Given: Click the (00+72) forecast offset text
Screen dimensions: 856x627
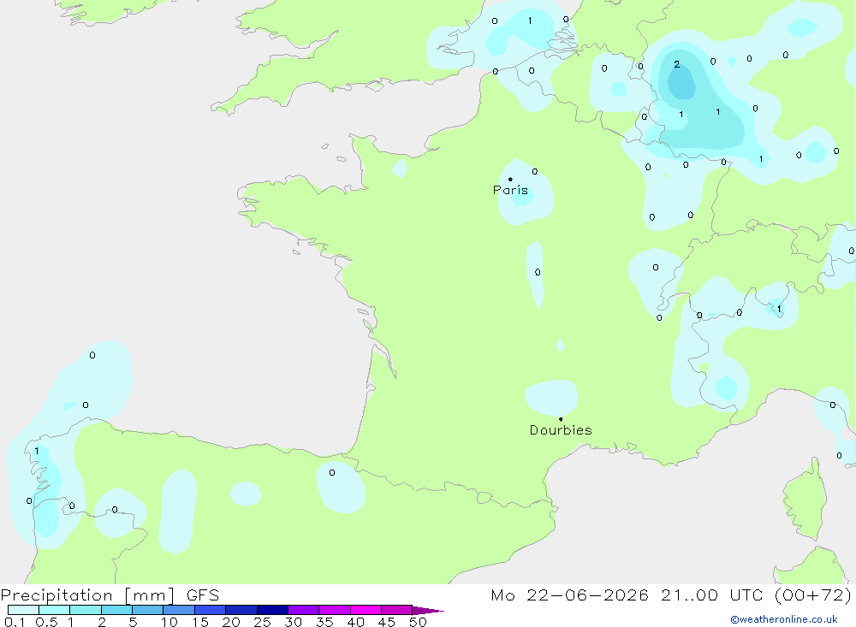Looking at the screenshot, I should tap(813, 594).
